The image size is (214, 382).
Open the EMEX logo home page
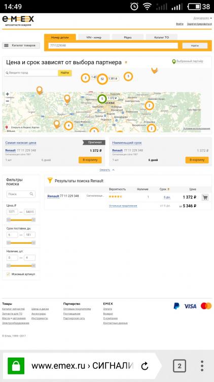click(18, 20)
